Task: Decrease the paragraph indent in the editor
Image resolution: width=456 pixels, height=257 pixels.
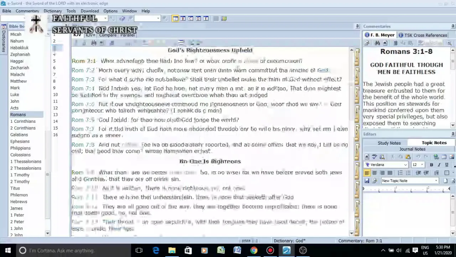Action: coord(419,173)
